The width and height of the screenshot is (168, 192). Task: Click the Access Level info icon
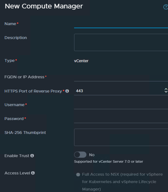33,173
